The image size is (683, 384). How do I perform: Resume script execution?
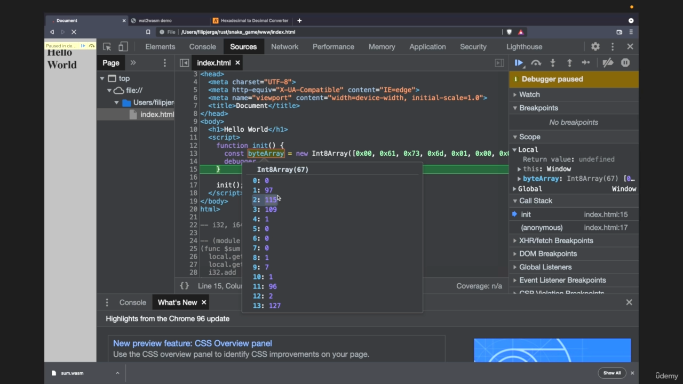(x=519, y=63)
